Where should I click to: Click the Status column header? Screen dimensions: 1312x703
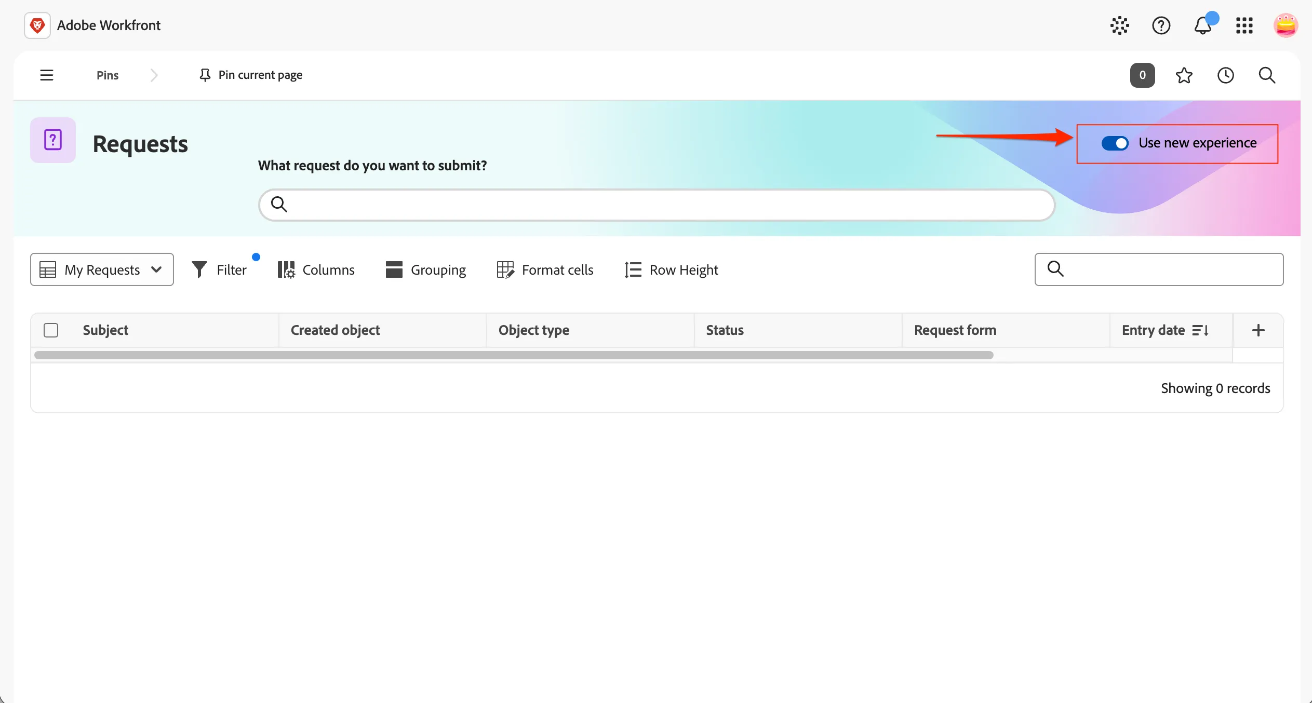[798, 330]
